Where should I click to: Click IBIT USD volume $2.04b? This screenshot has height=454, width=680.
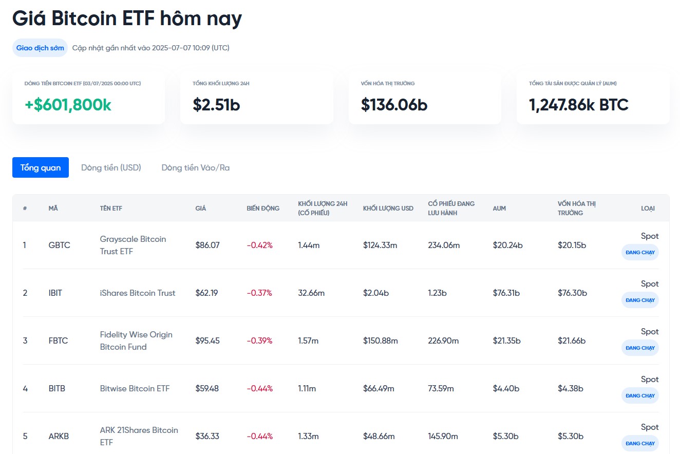[376, 293]
